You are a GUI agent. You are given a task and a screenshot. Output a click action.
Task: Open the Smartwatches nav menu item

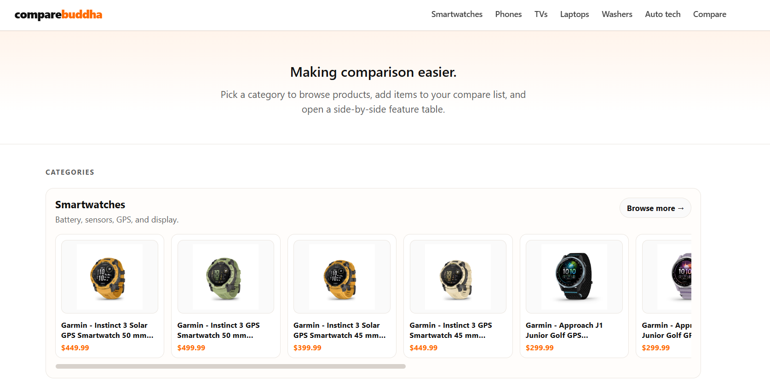[457, 14]
